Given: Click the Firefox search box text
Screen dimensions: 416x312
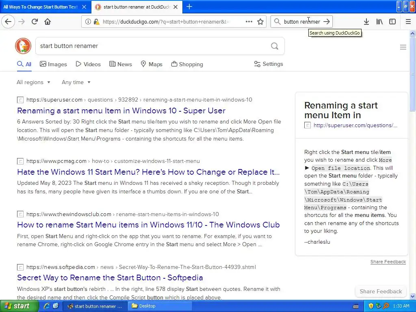Looking at the screenshot, I should 302,22.
